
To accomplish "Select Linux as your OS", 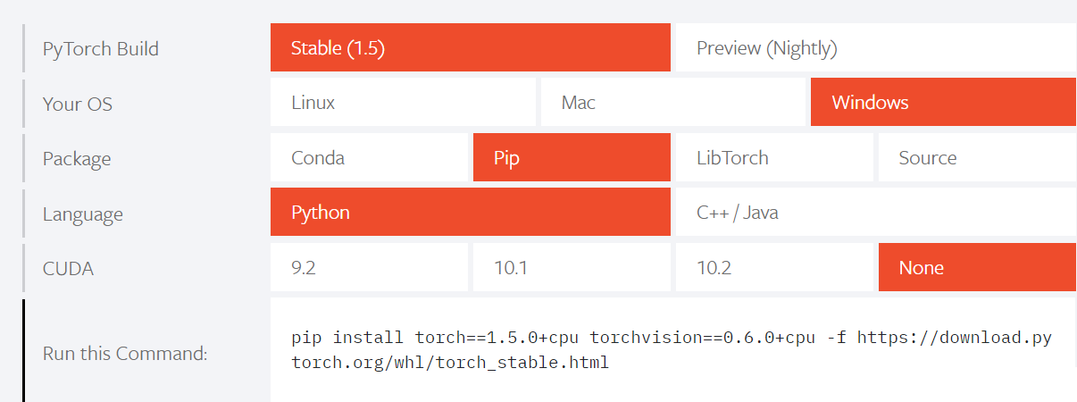I will [403, 103].
